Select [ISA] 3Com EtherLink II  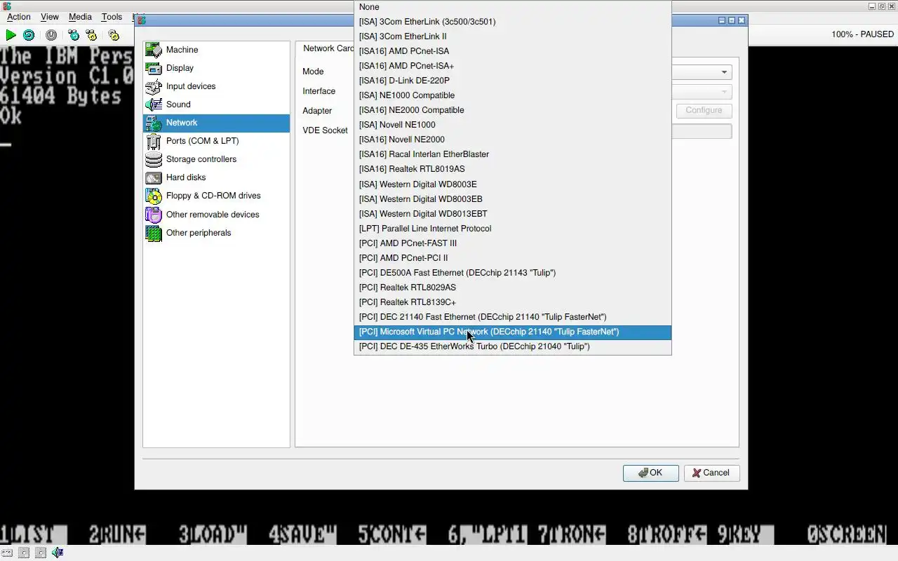(x=512, y=36)
